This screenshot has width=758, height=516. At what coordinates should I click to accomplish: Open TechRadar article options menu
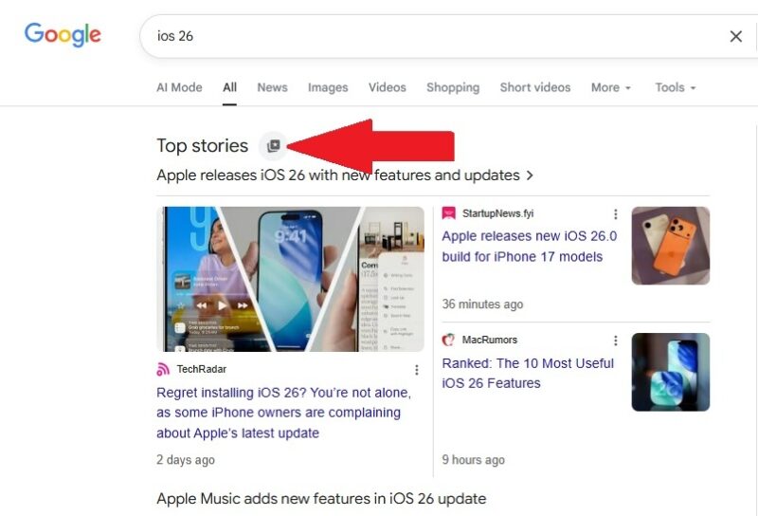pyautogui.click(x=417, y=370)
